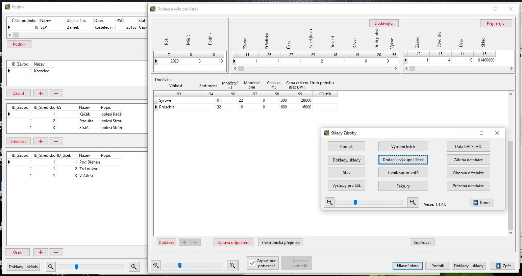522x276 pixels.
Task: Click red Dodávka button
Action: tap(167, 243)
